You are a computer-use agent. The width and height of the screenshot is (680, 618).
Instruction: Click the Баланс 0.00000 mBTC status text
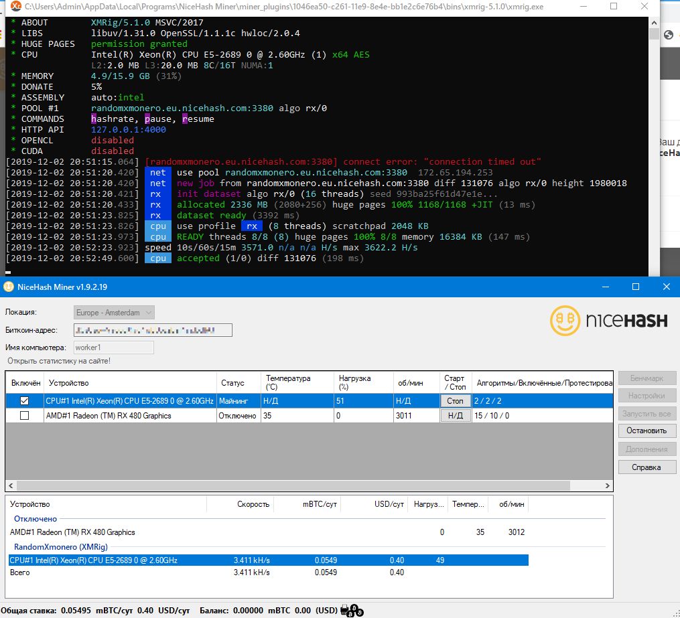pos(269,610)
